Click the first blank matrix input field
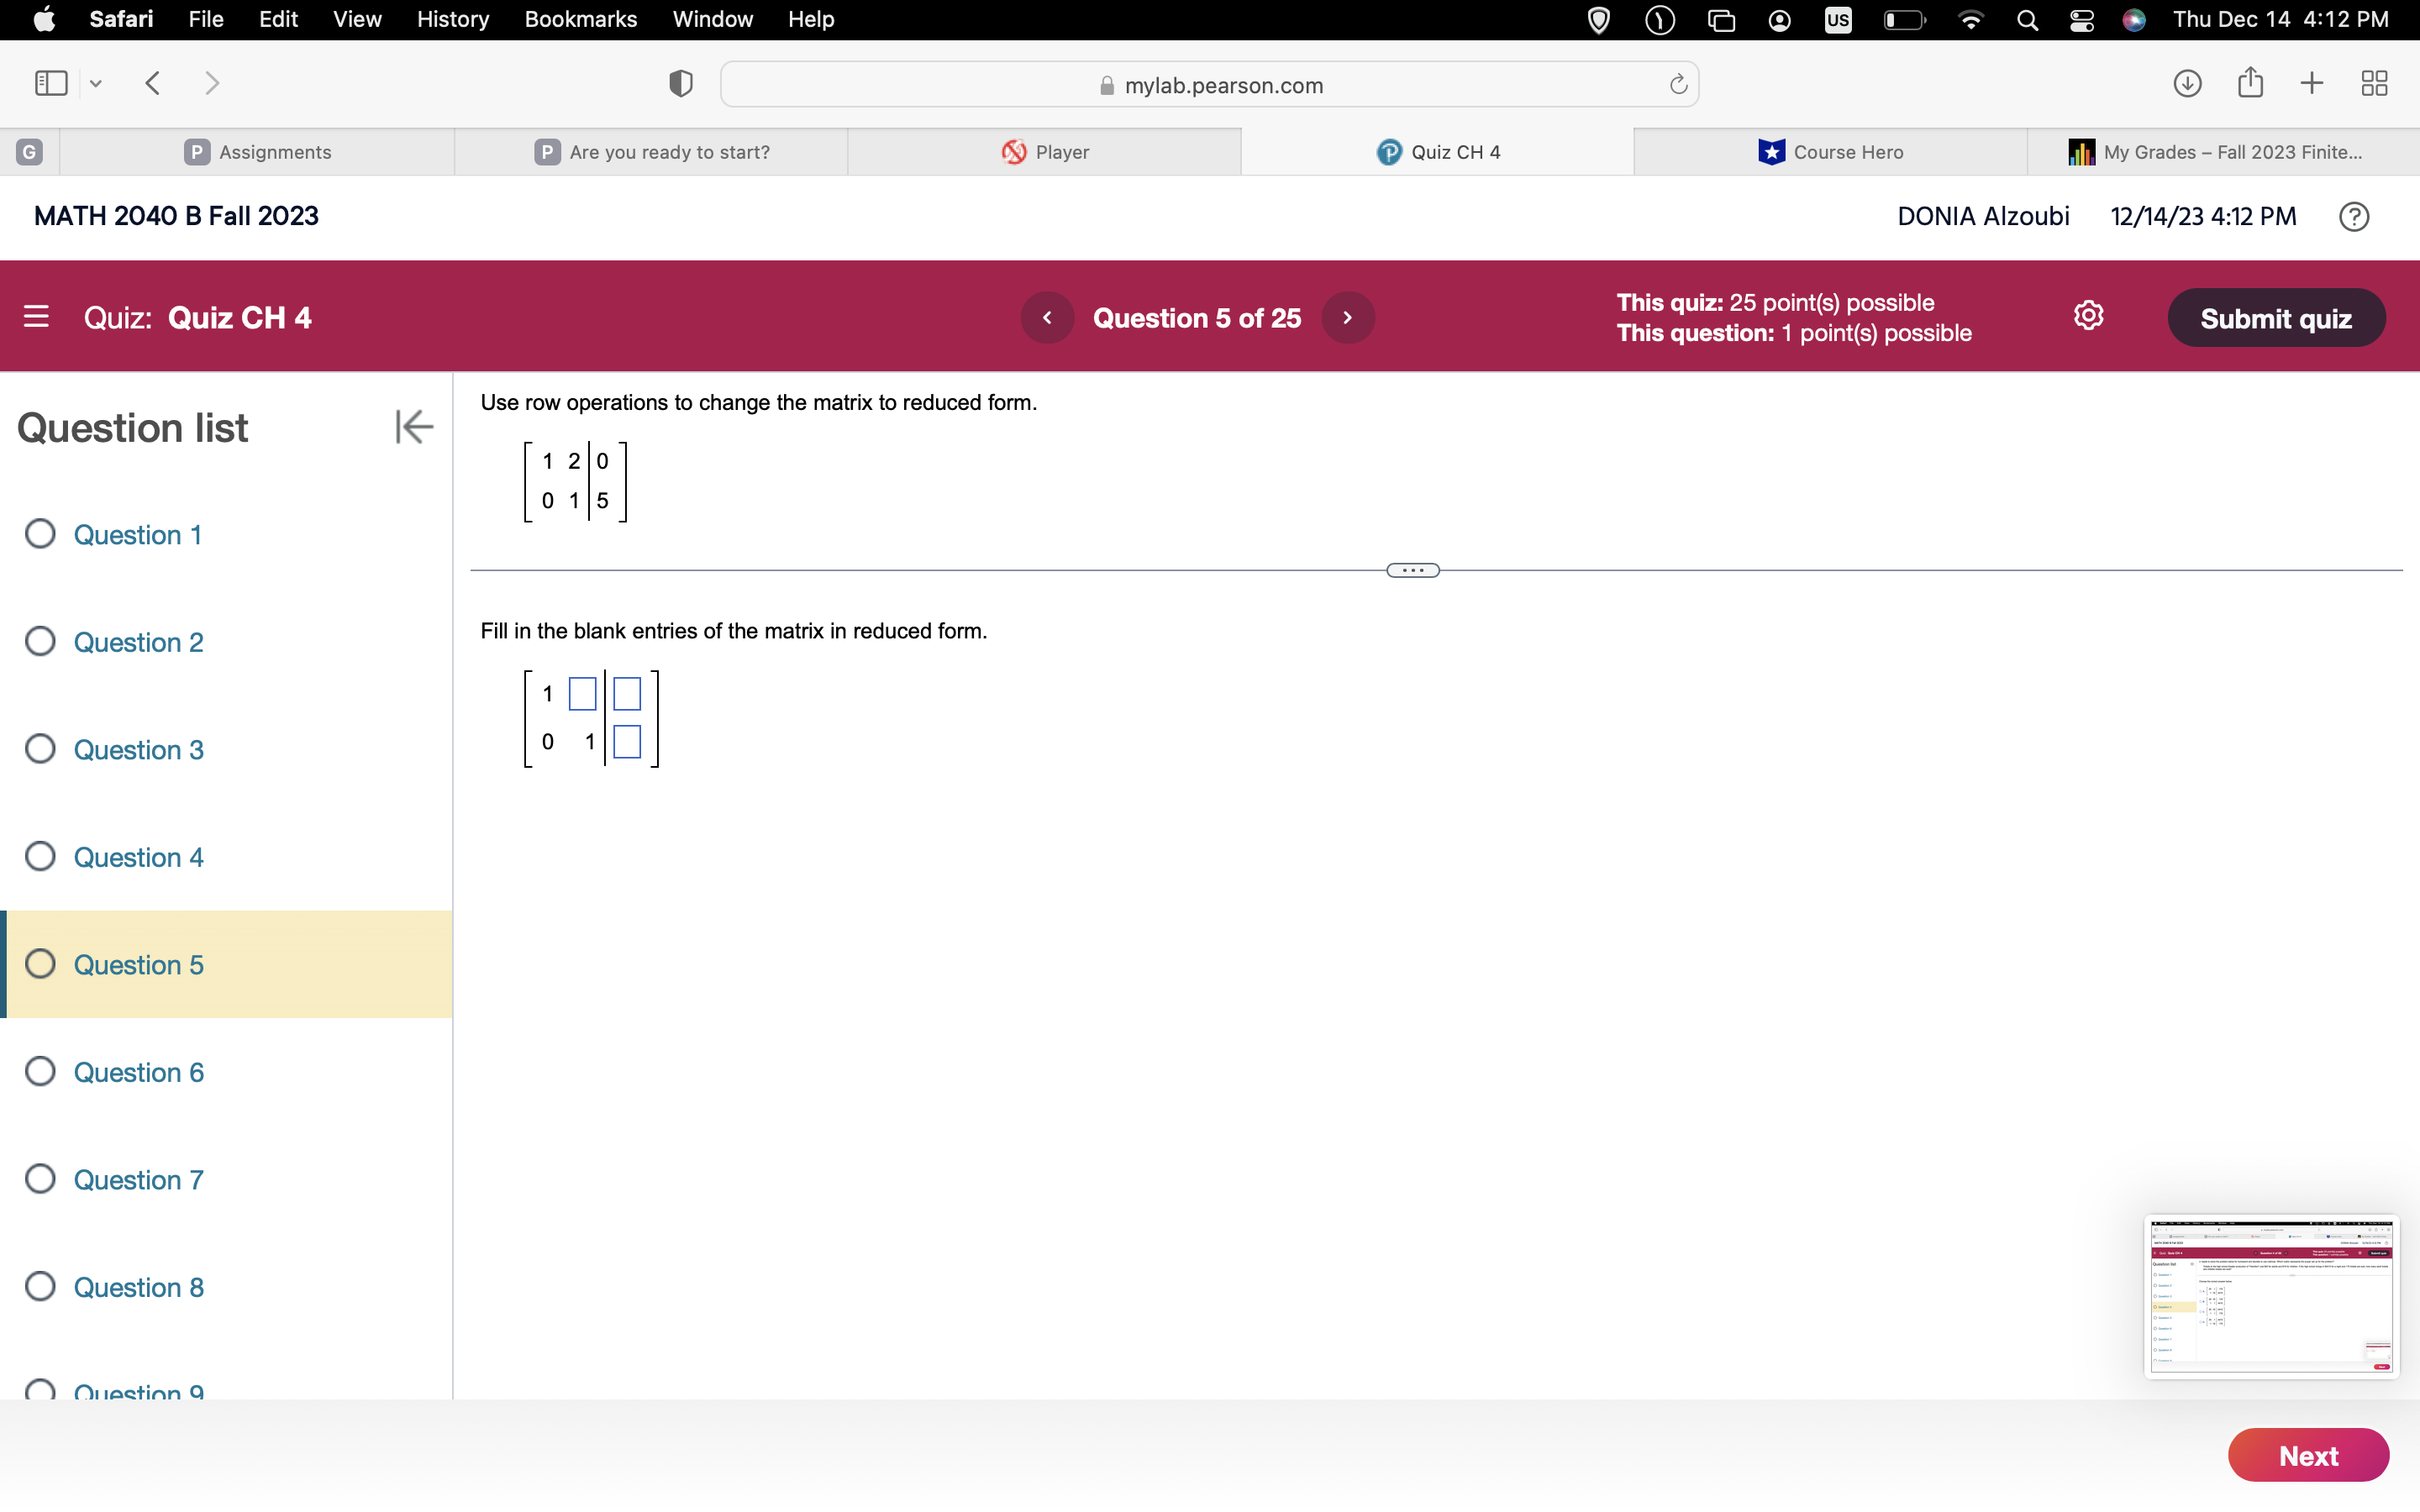The image size is (2420, 1512). pyautogui.click(x=582, y=690)
